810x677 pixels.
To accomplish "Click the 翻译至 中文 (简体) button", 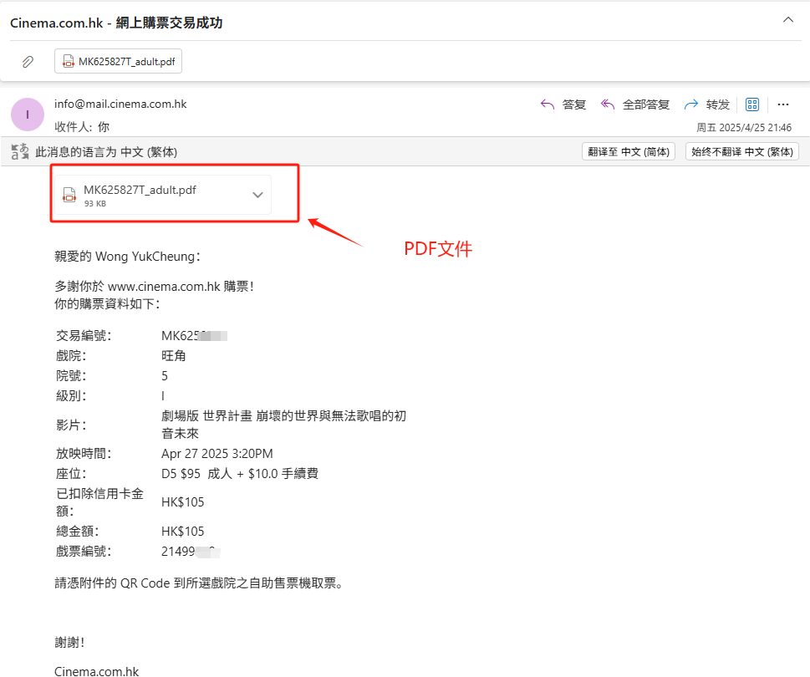I will [628, 152].
